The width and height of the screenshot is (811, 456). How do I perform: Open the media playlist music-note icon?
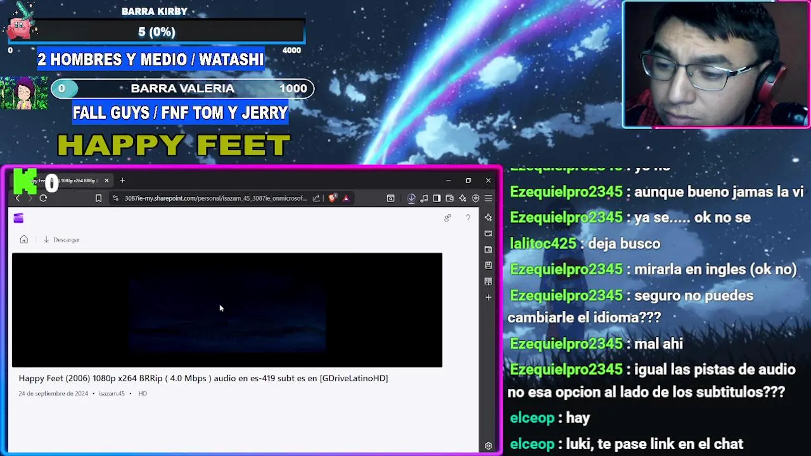(x=424, y=198)
